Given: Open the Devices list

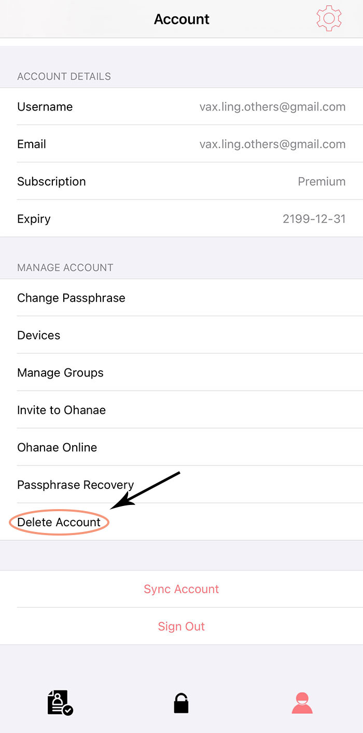Looking at the screenshot, I should pyautogui.click(x=181, y=335).
